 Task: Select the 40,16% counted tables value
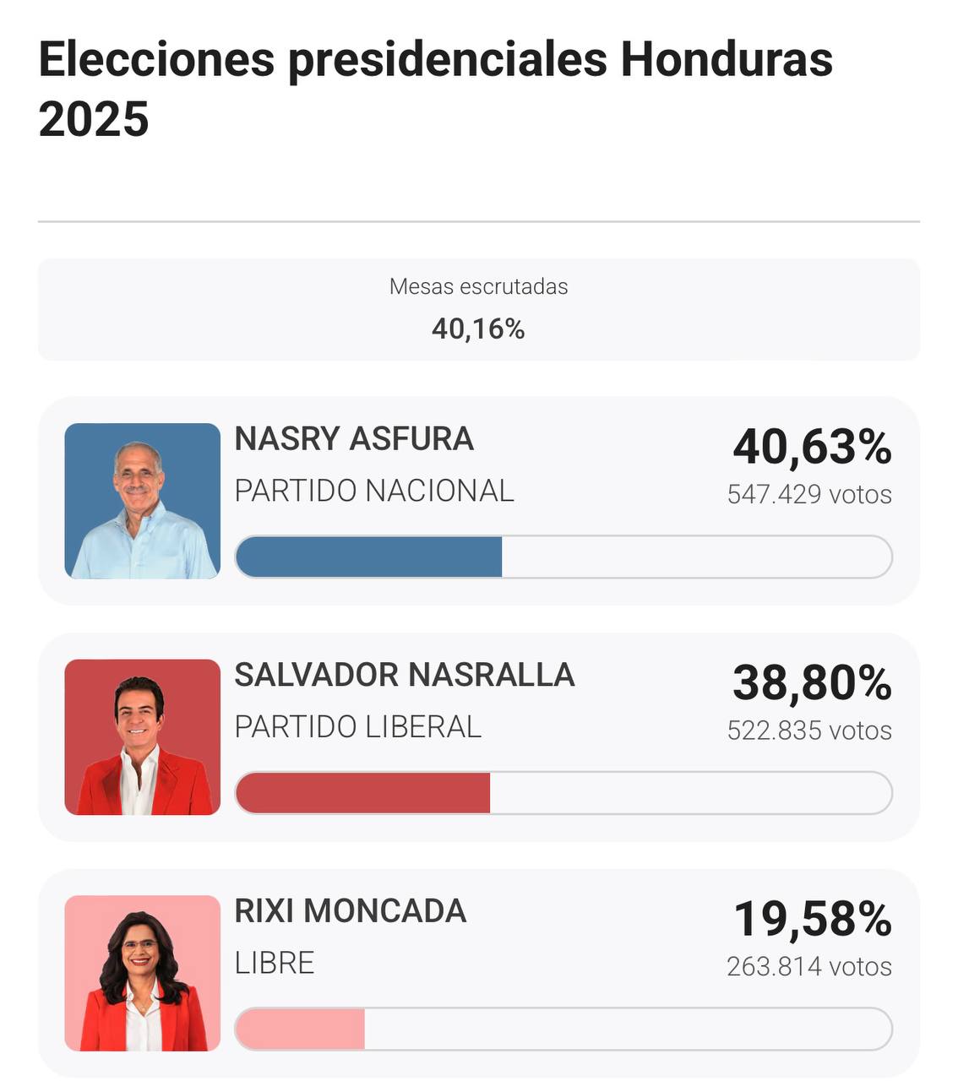pyautogui.click(x=478, y=329)
